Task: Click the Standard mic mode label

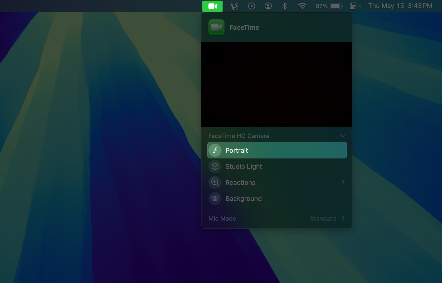Action: click(323, 218)
